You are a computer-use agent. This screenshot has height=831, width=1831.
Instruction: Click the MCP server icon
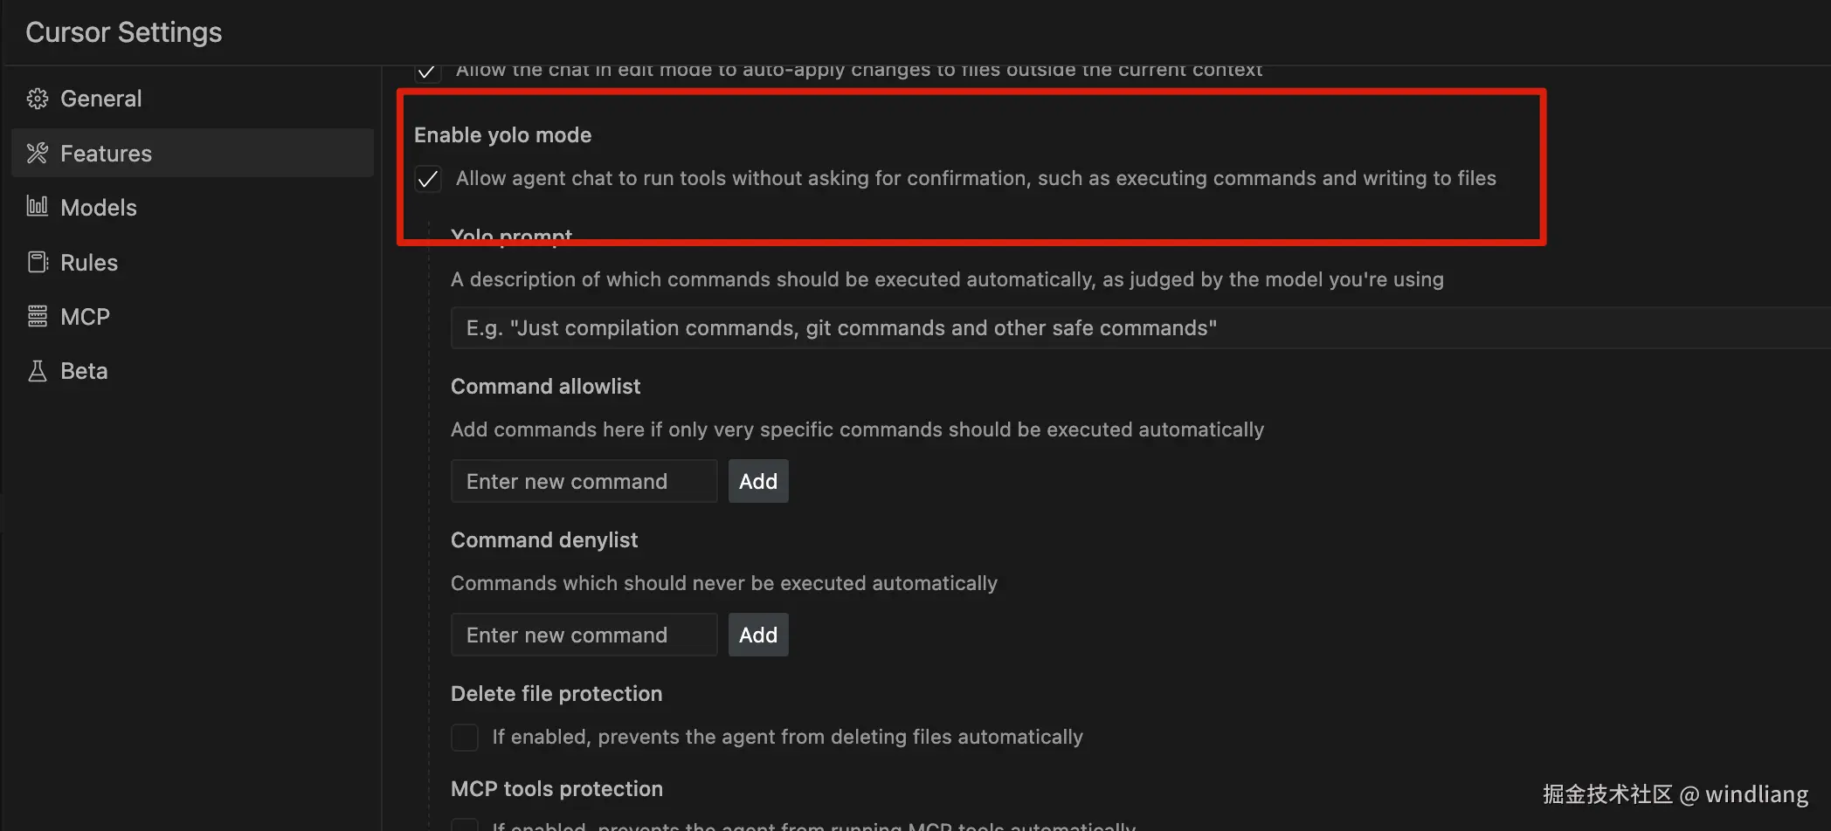coord(37,316)
